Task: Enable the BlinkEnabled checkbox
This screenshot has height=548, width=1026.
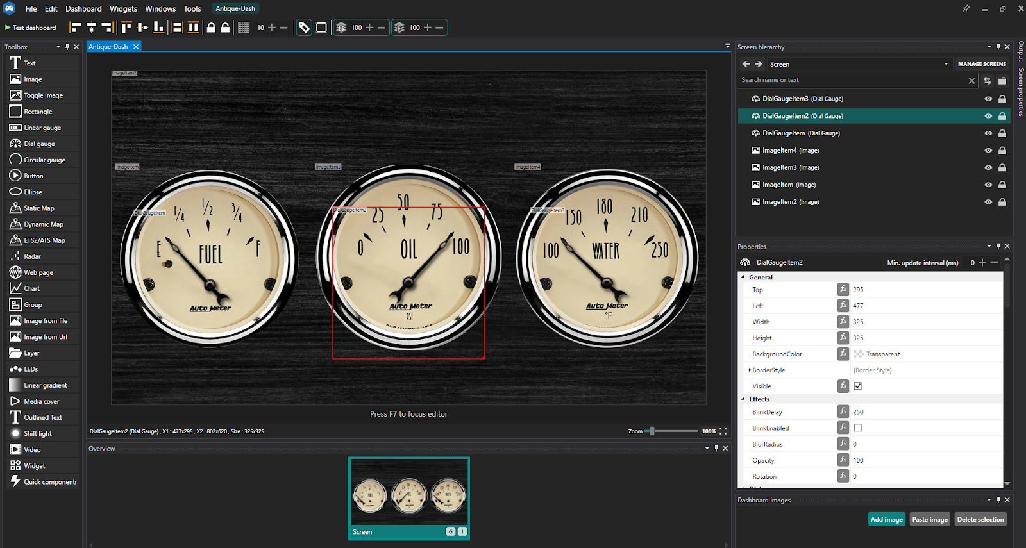Action: pos(858,428)
